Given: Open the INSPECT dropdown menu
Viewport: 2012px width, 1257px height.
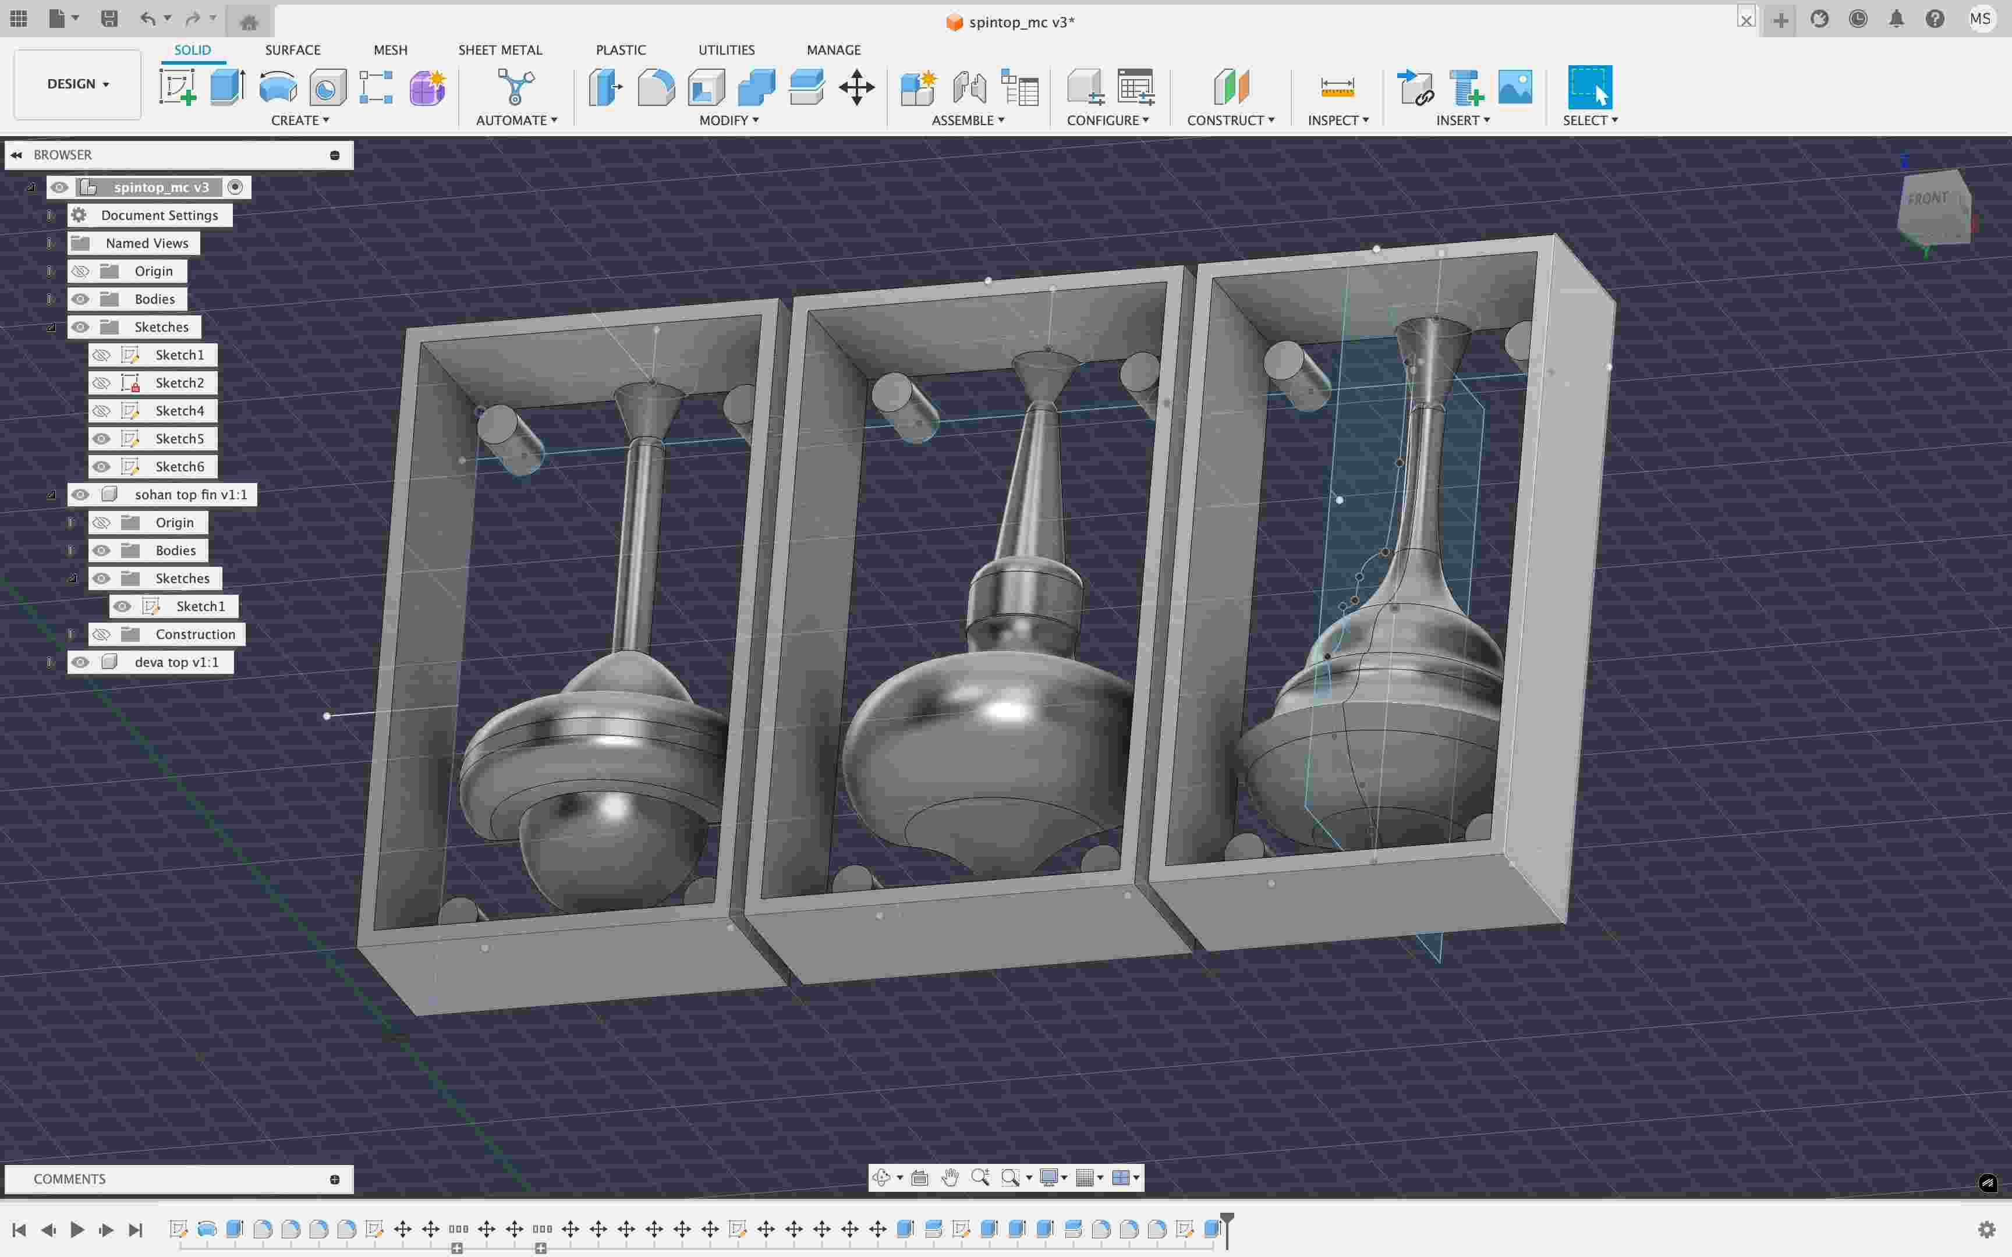Looking at the screenshot, I should 1338,120.
